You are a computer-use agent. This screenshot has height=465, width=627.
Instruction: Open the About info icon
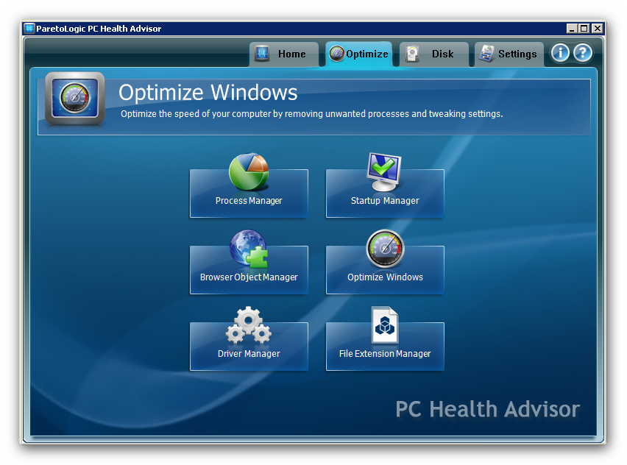coord(560,53)
